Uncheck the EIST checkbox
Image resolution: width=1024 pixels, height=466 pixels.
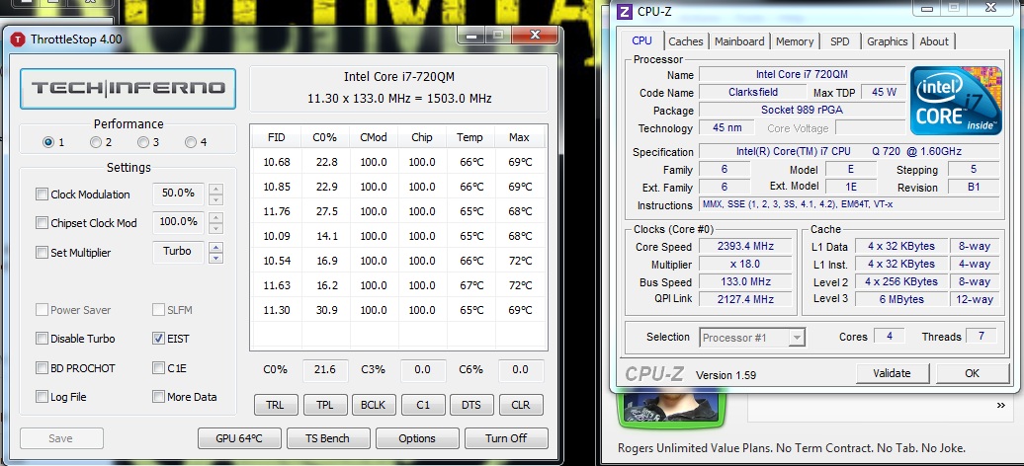click(x=158, y=339)
